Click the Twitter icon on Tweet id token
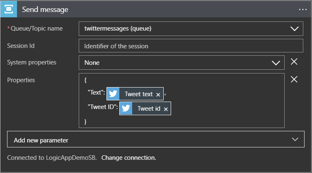 tap(126, 109)
